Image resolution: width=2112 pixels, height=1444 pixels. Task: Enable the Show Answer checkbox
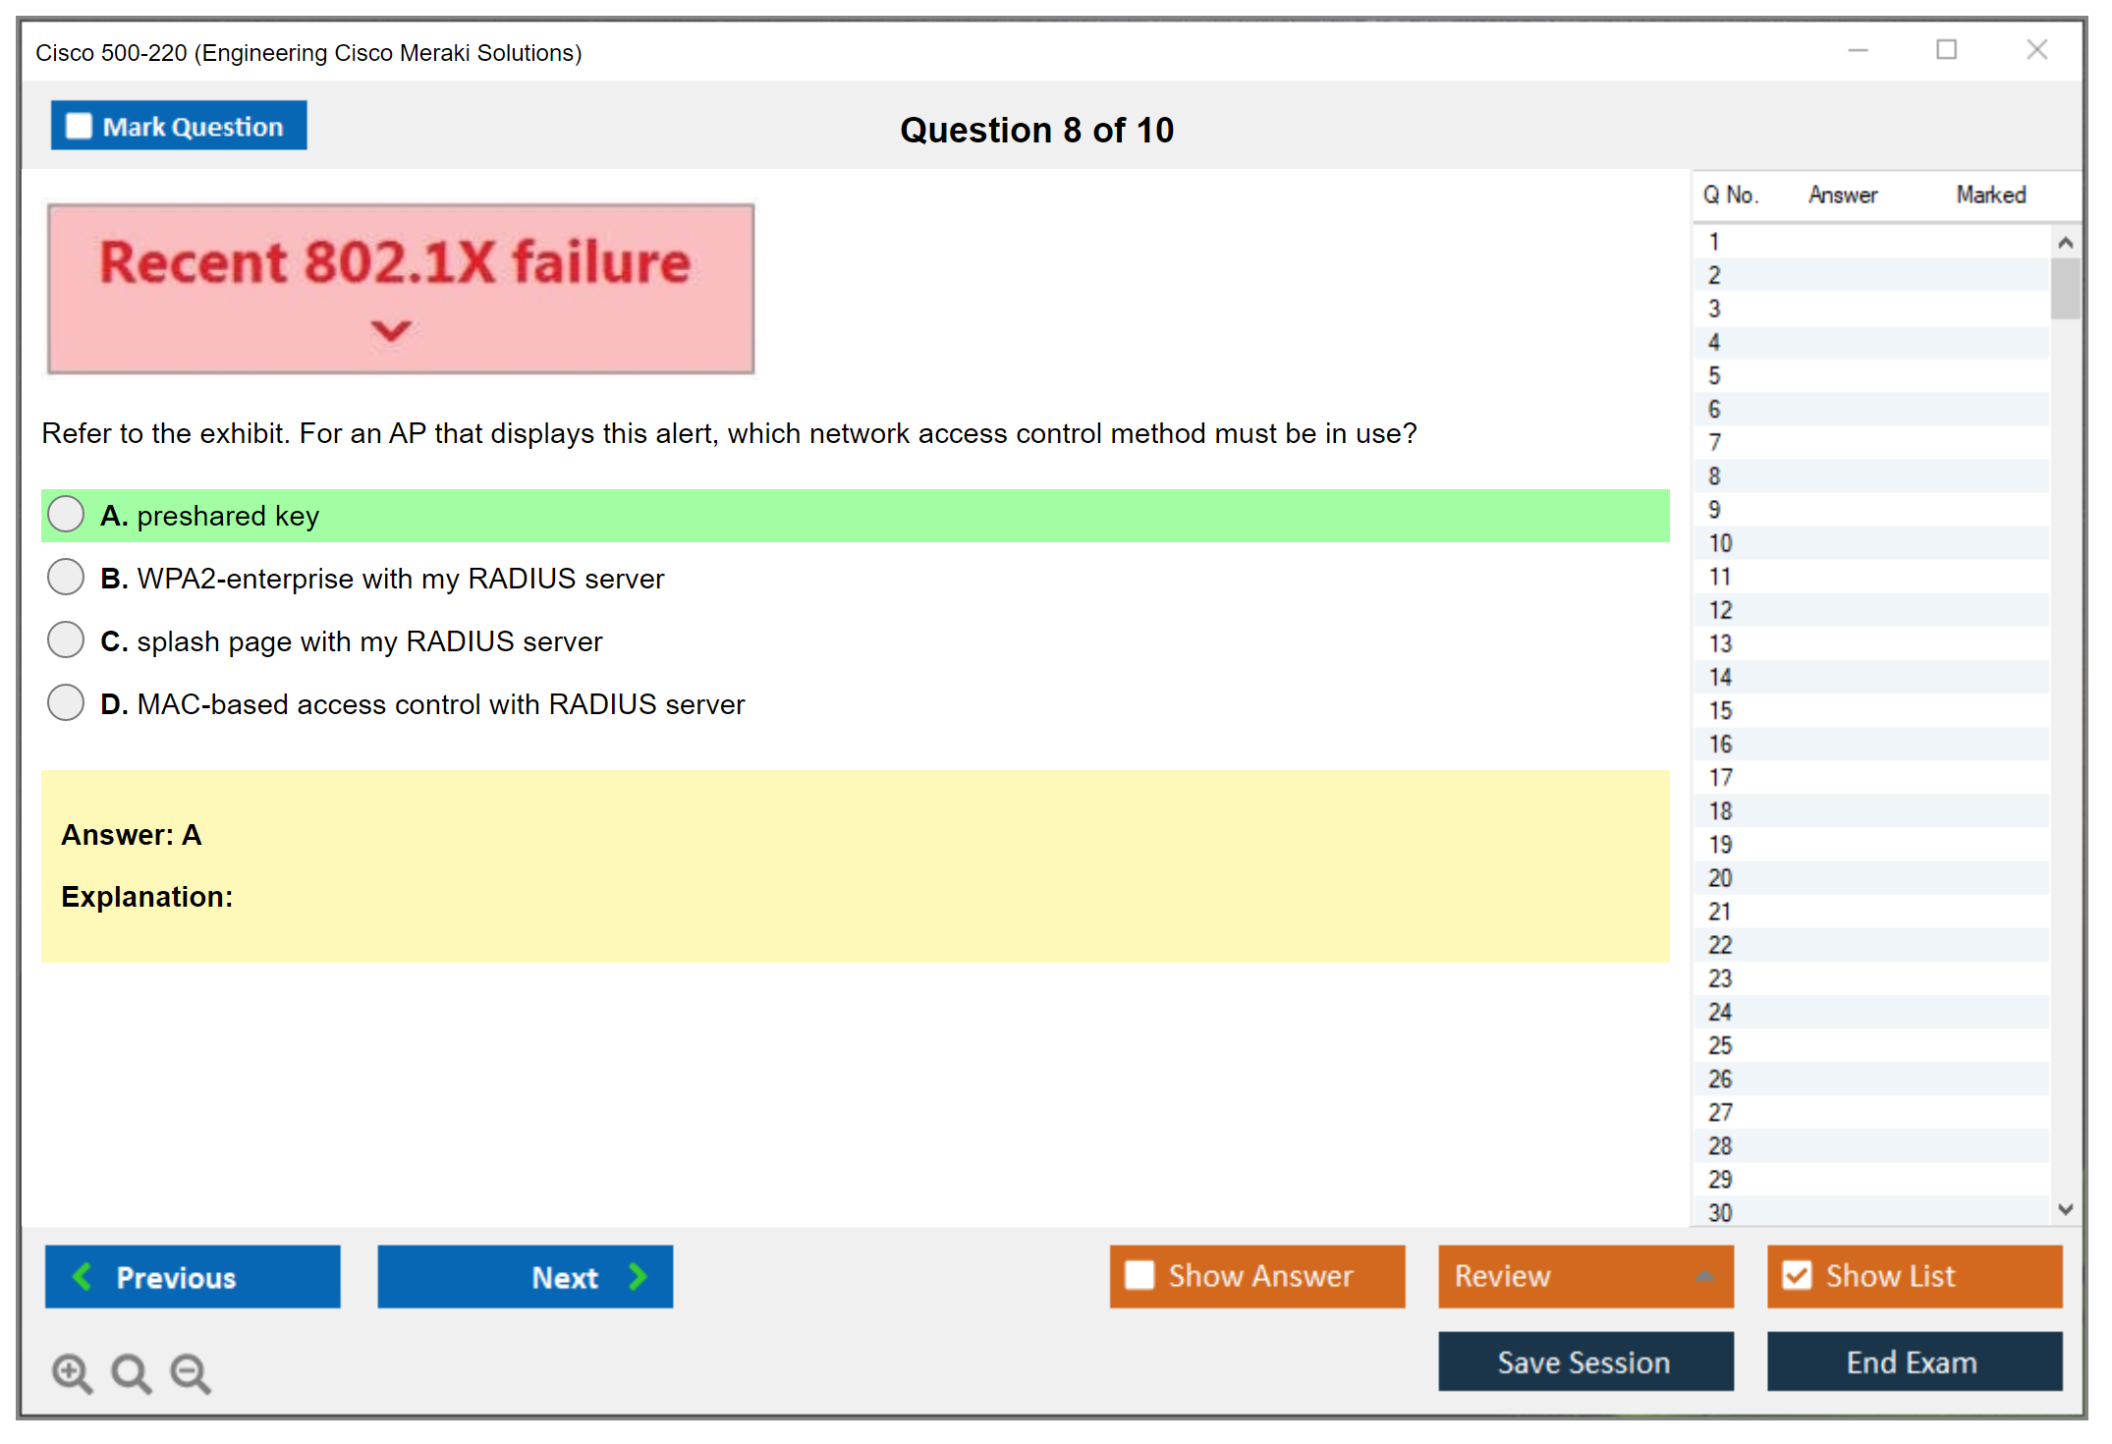[x=1139, y=1275]
